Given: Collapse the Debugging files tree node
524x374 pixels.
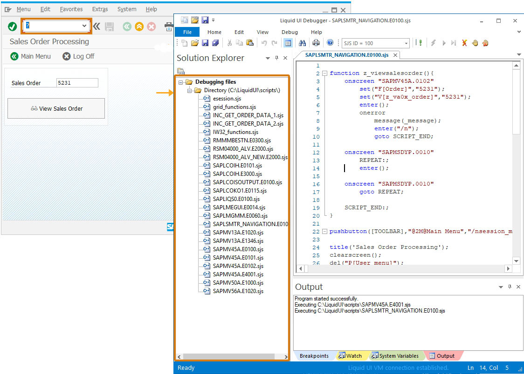Looking at the screenshot, I should click(180, 82).
